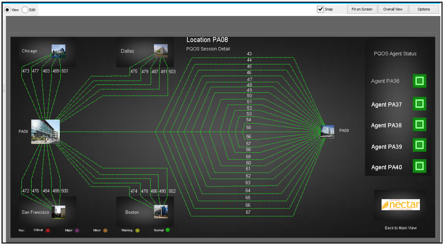Open the Overall View
Image resolution: width=444 pixels, height=245 pixels.
tap(393, 9)
